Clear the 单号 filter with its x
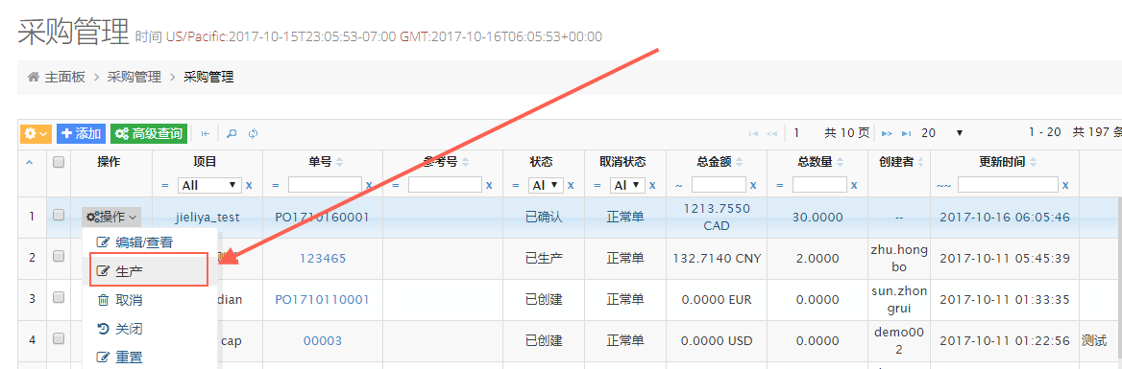The image size is (1122, 369). click(369, 185)
